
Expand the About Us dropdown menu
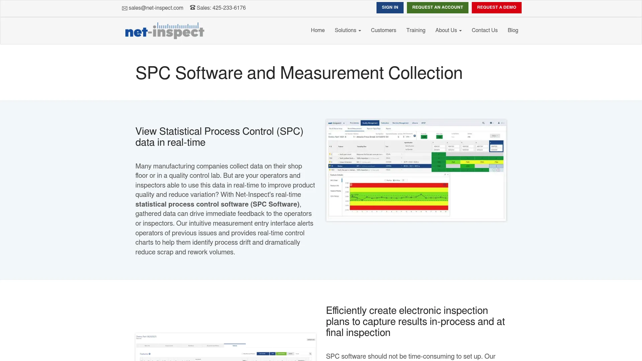(448, 30)
